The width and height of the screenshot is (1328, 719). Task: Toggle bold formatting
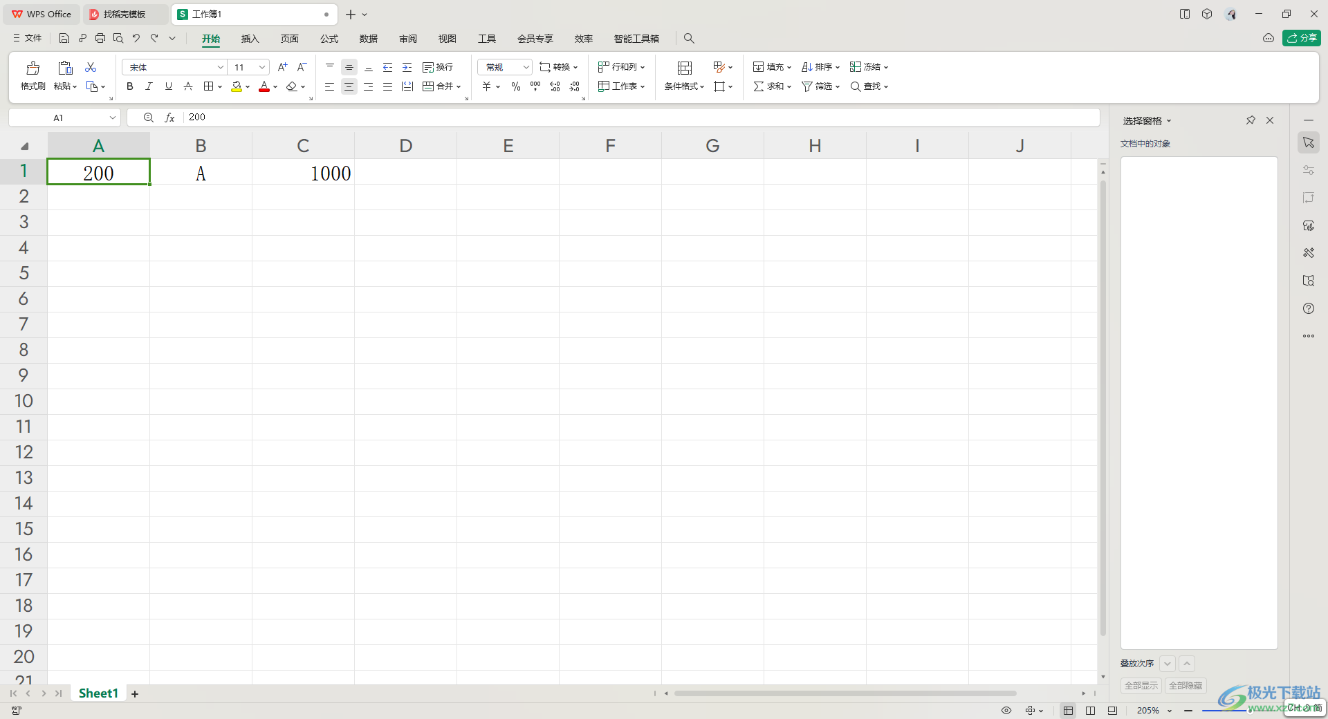[130, 86]
